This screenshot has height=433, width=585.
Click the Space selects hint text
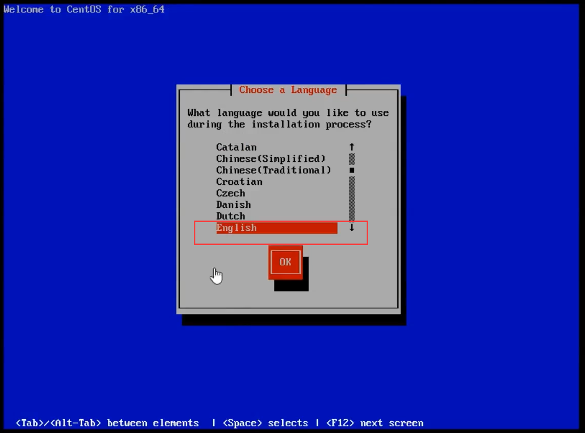(265, 423)
